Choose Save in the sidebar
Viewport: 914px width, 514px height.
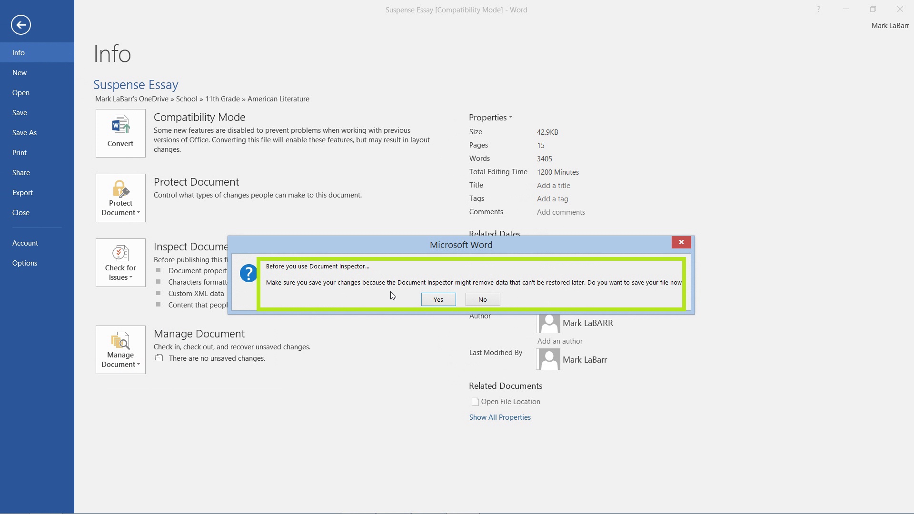tap(37, 112)
